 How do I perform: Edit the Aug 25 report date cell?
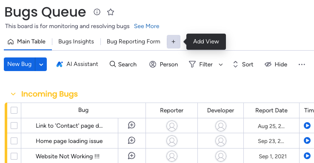coord(271,126)
